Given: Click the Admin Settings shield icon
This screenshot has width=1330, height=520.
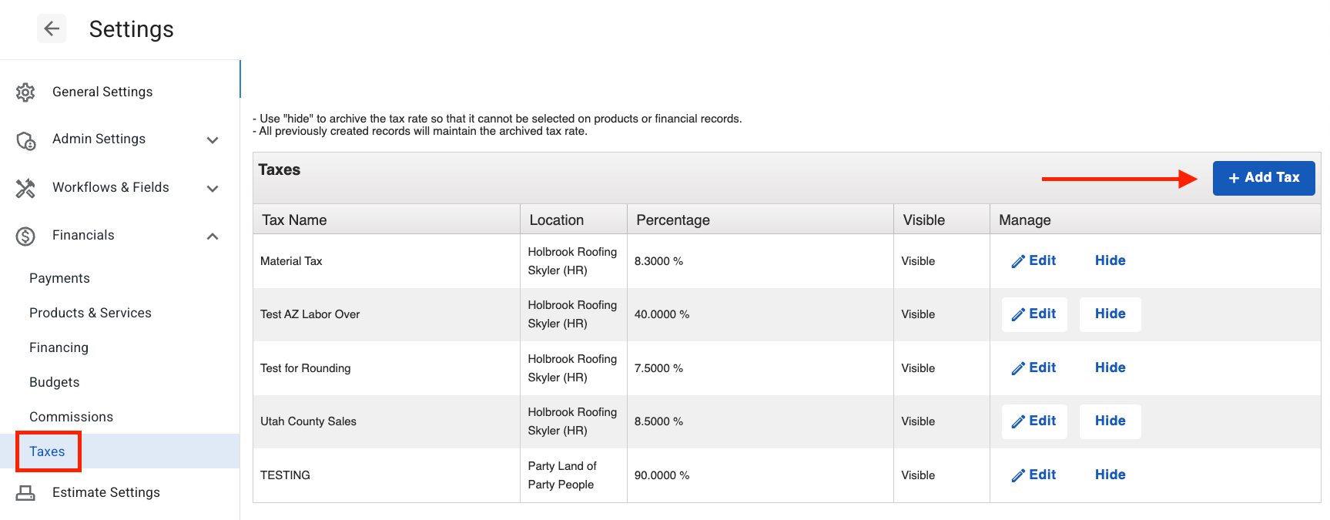Looking at the screenshot, I should coord(25,140).
